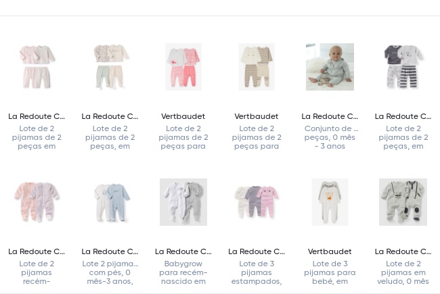Open 'Conjunto de peças, 0 mês - 3 anos' link
440x294 pixels.
tap(330, 137)
